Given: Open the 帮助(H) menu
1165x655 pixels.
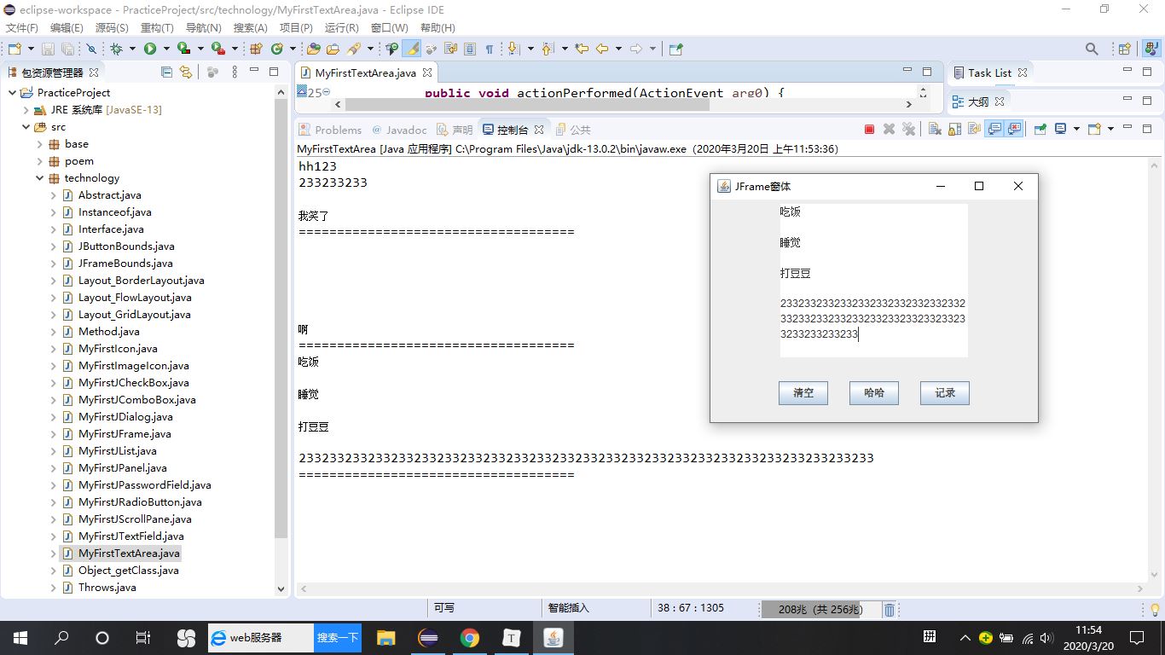Looking at the screenshot, I should tap(438, 28).
